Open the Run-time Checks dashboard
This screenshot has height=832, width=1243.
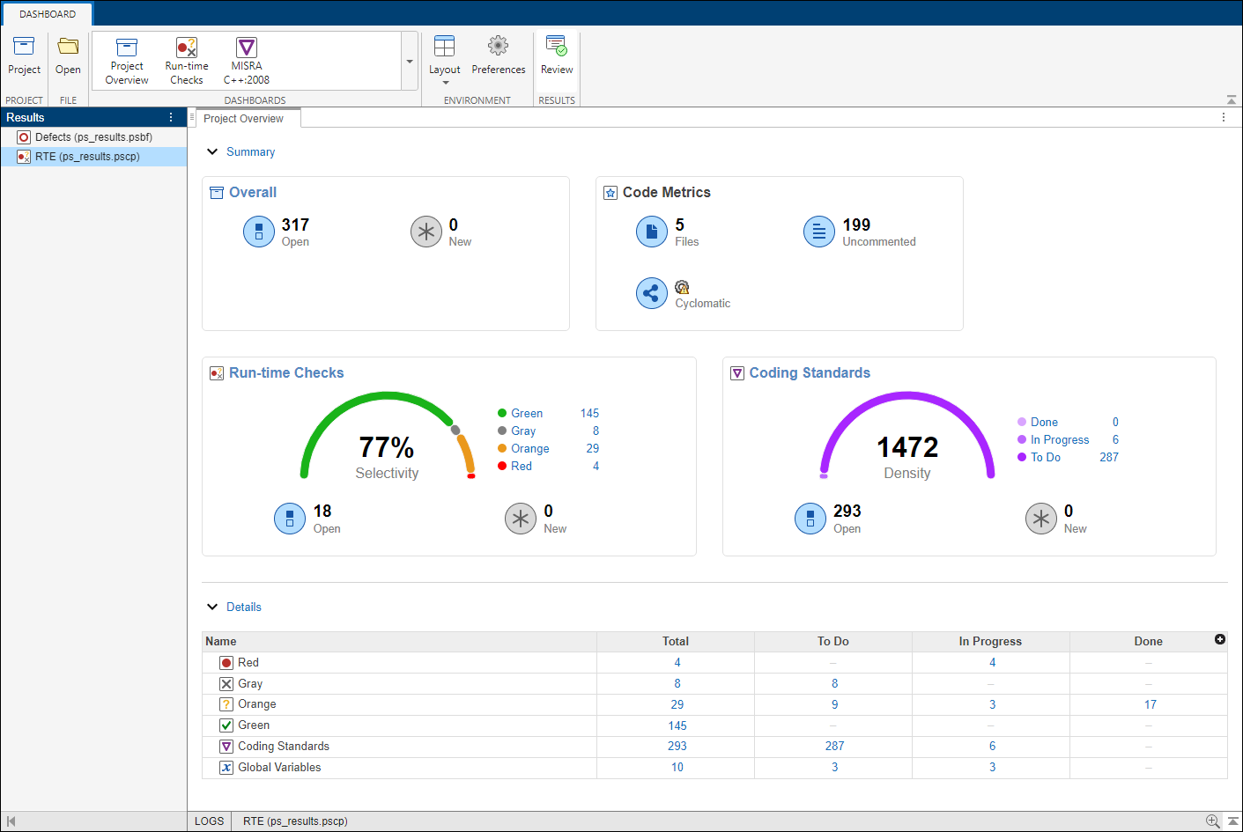tap(186, 58)
